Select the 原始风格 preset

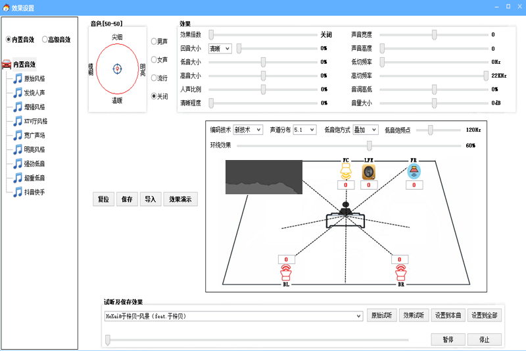[x=34, y=78]
